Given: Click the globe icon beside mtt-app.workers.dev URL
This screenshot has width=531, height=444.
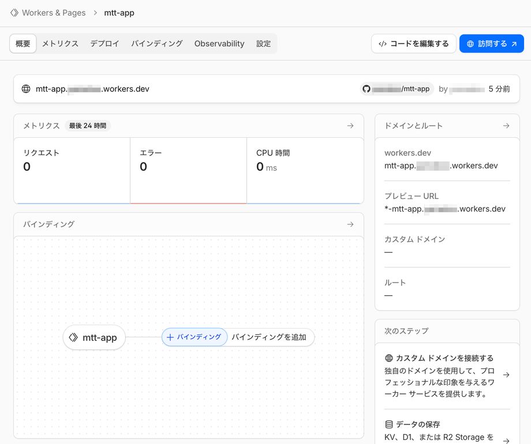Looking at the screenshot, I should point(26,89).
